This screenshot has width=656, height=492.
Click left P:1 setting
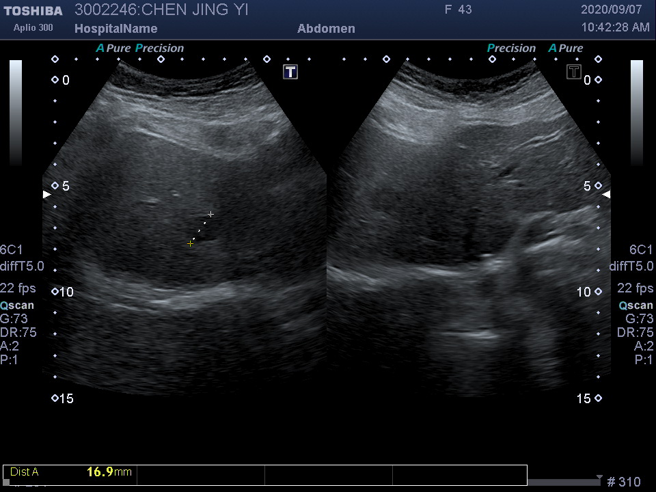9,360
